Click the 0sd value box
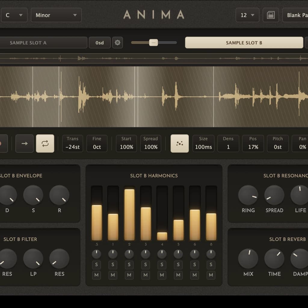Screen dimensions: 308x308 tap(100, 43)
